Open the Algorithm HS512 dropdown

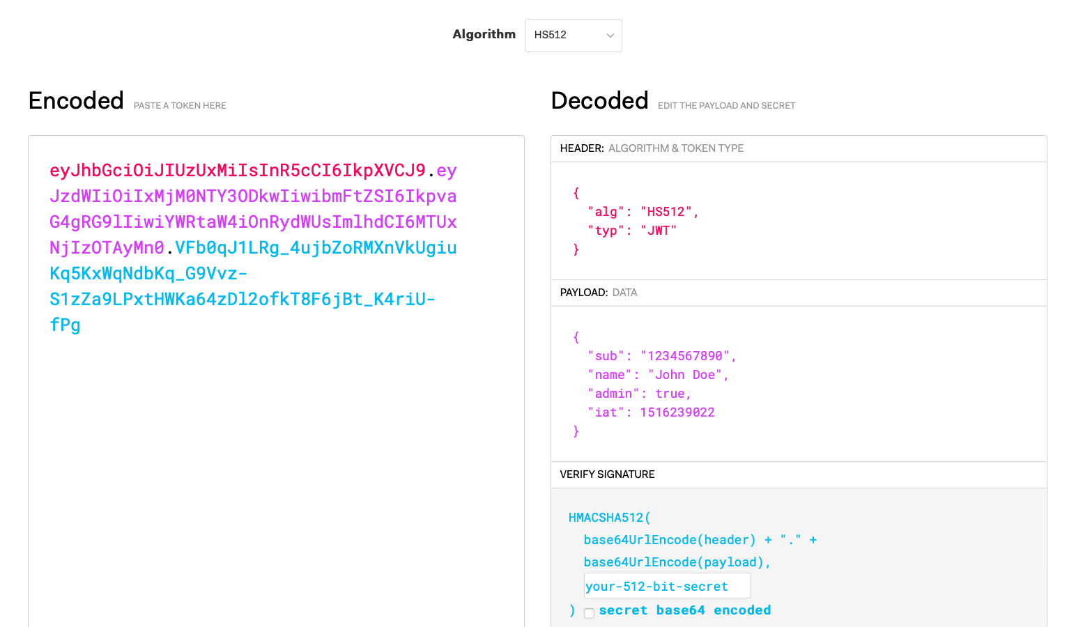573,36
